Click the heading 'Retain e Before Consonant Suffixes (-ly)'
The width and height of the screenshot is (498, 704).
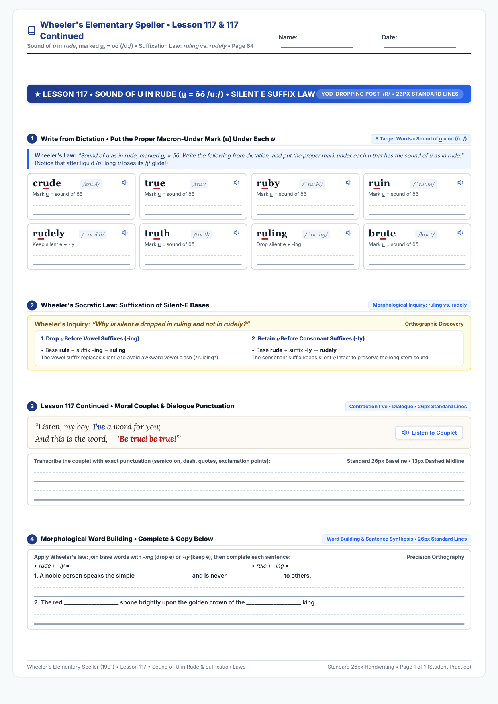tap(308, 338)
